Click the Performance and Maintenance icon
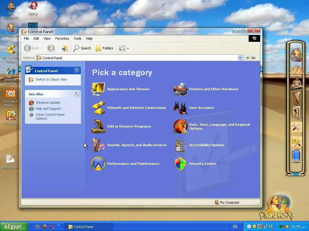309x231 pixels. [98, 163]
